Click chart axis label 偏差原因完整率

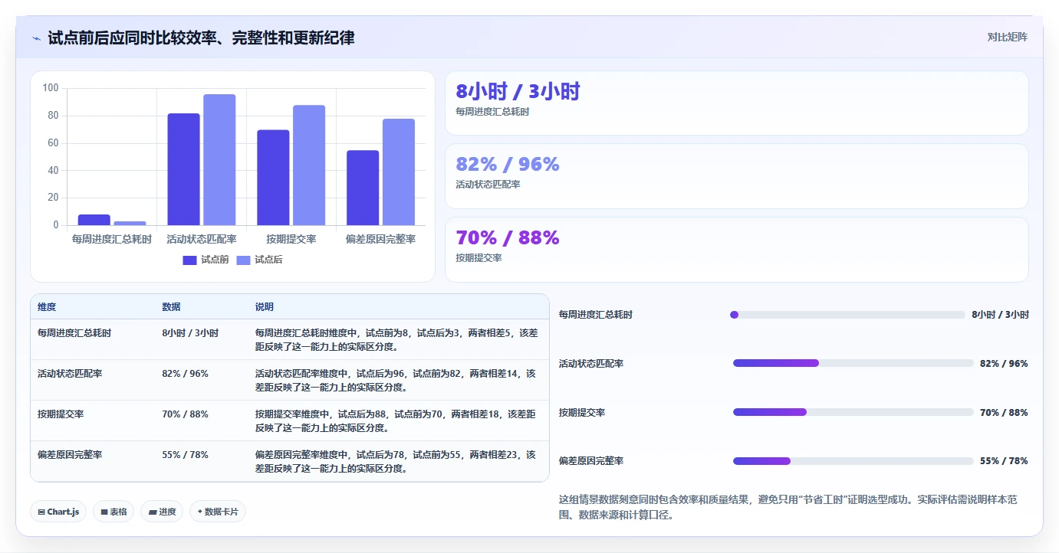(381, 239)
